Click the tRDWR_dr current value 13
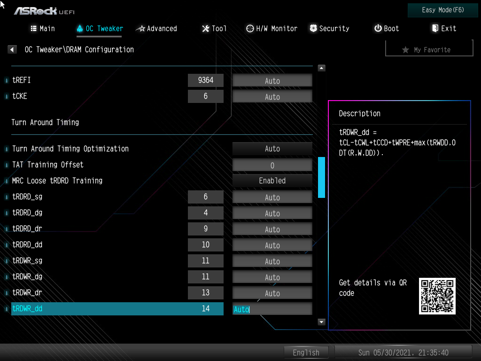This screenshot has width=481, height=361. 206,292
